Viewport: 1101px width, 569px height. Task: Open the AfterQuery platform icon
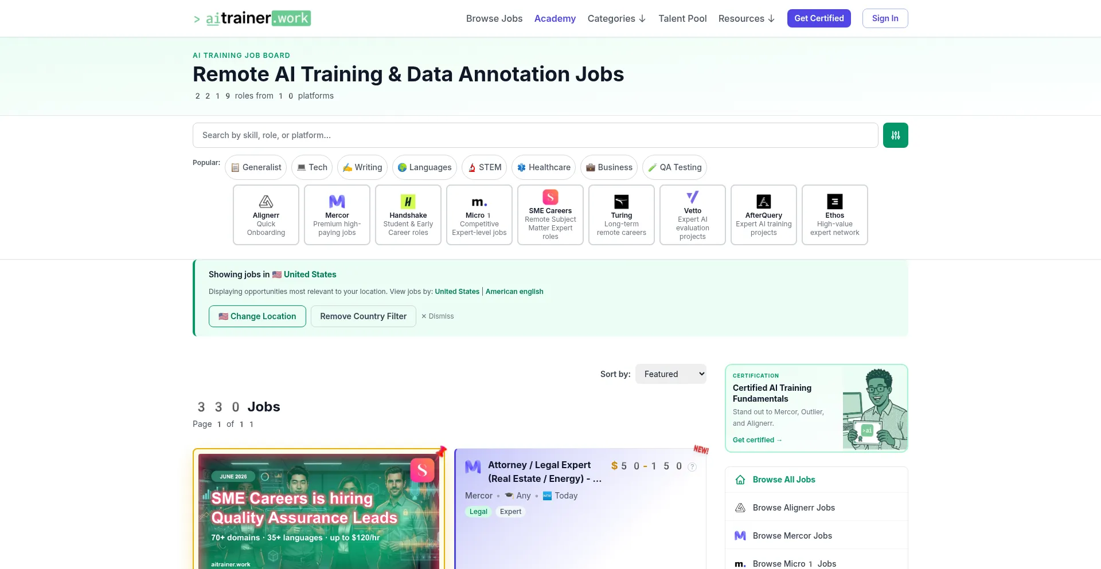764,202
